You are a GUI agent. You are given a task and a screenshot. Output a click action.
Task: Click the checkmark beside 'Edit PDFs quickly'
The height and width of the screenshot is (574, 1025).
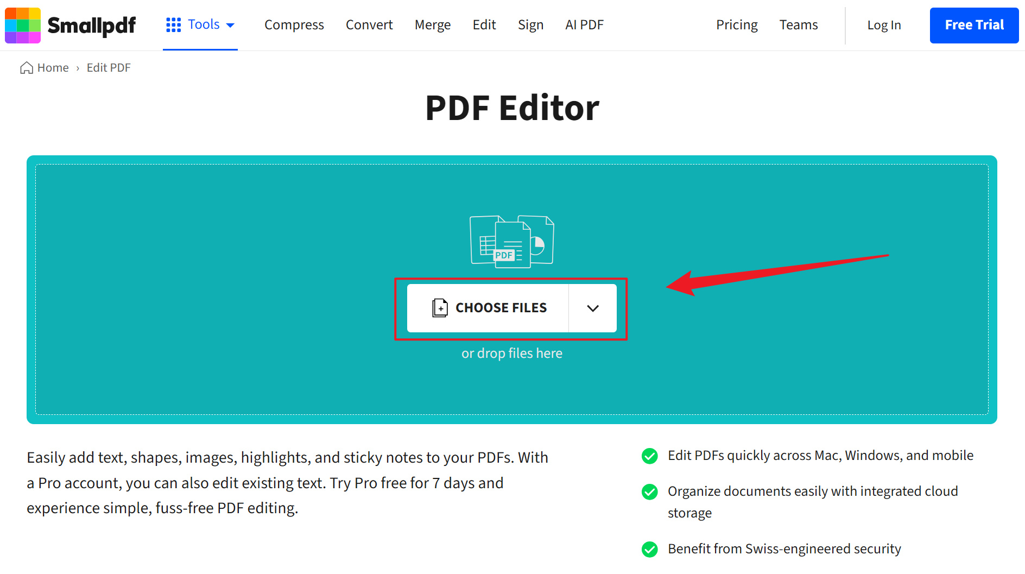[x=650, y=456]
